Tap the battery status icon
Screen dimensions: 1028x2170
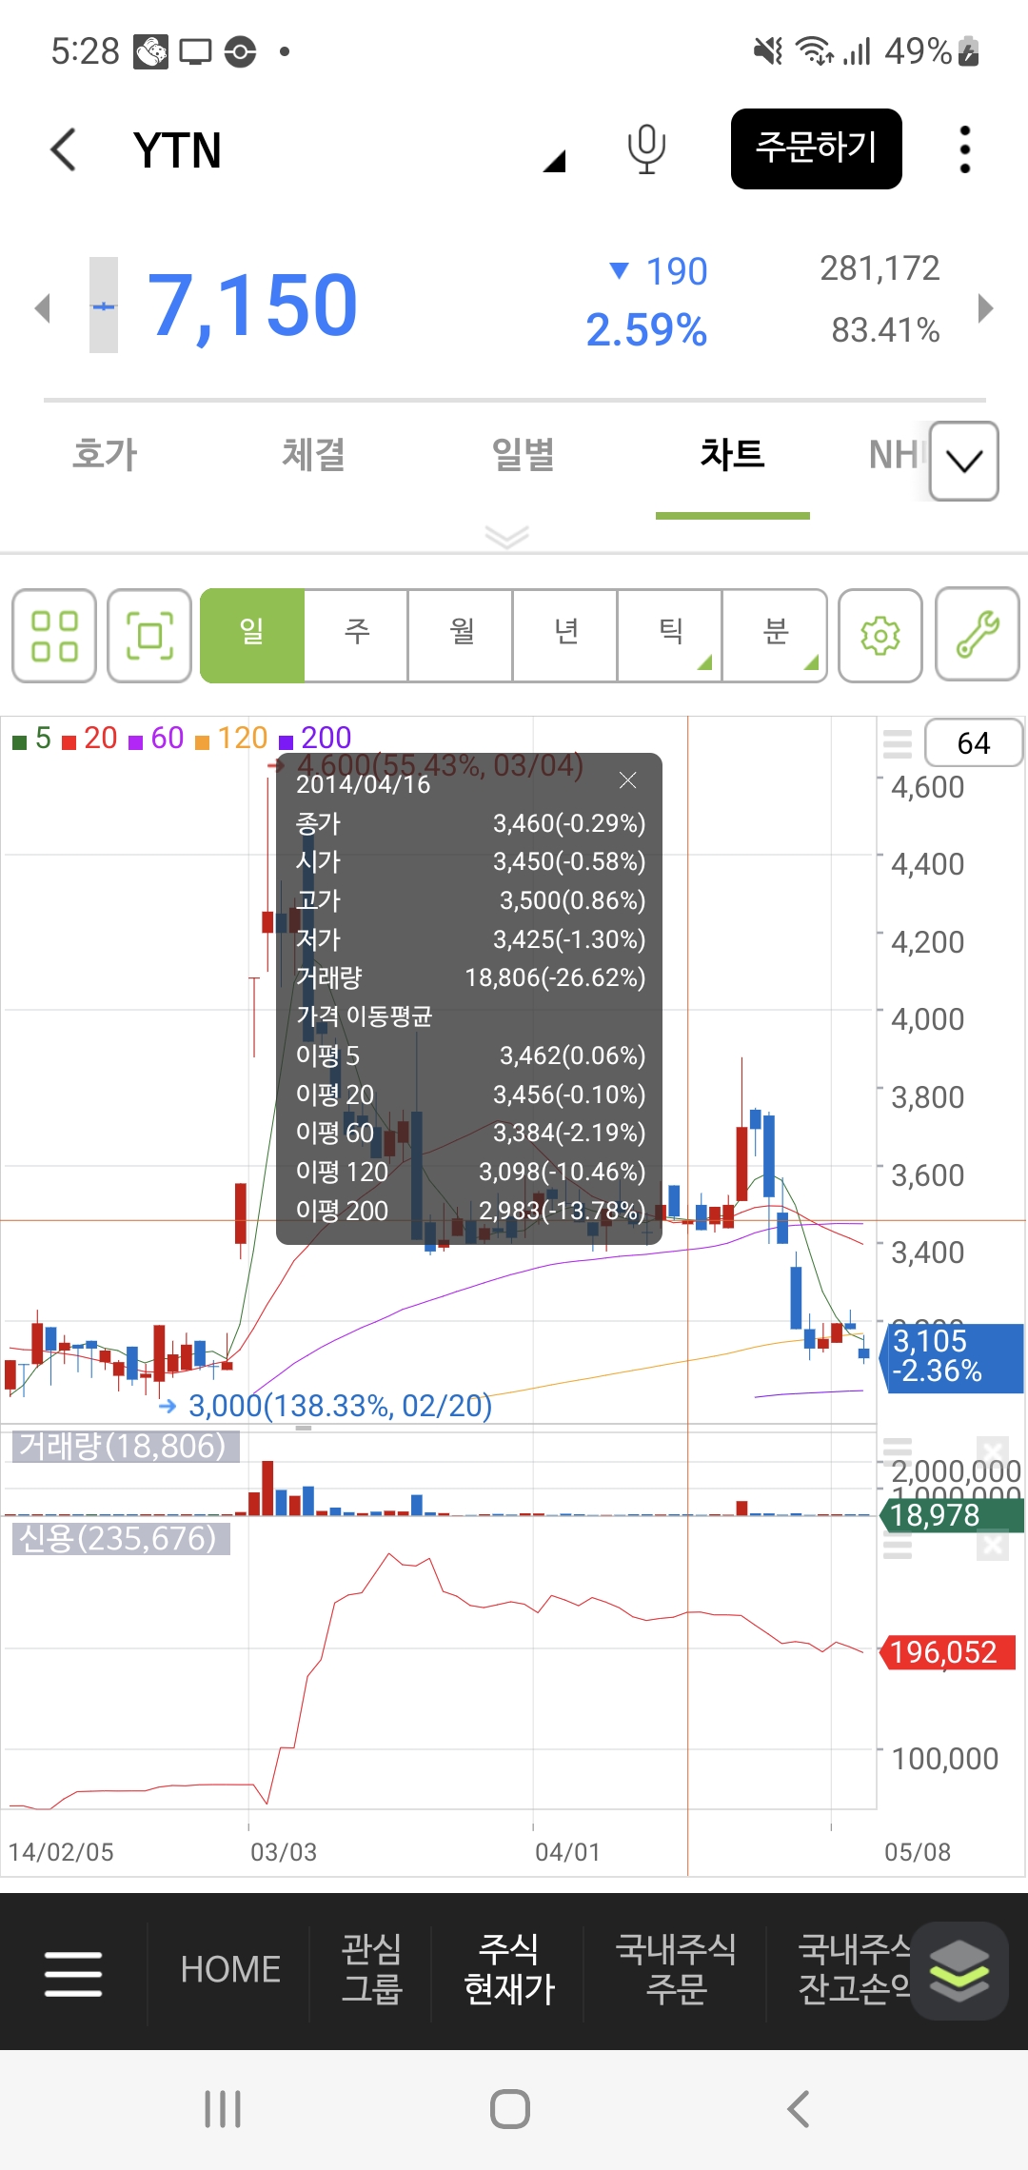tap(969, 50)
